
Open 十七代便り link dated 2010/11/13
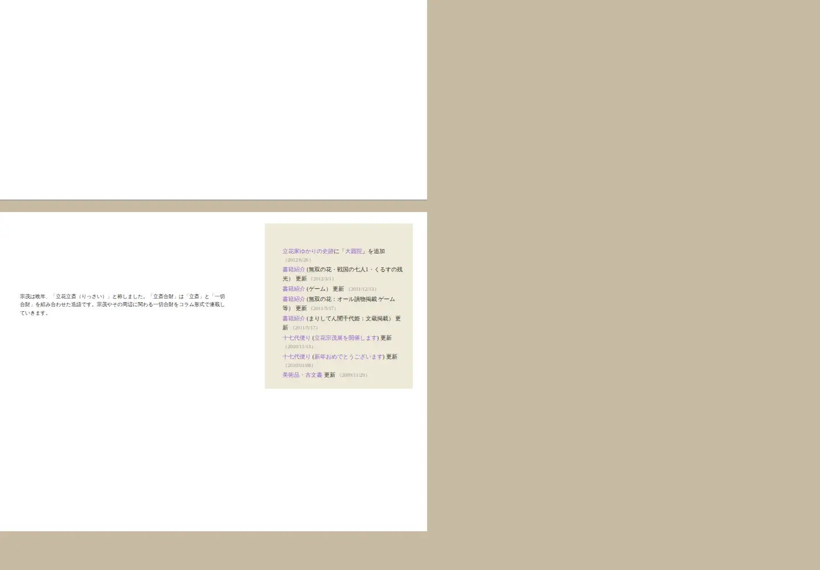[x=297, y=338]
